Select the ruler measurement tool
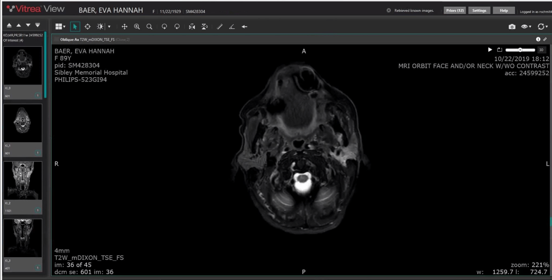Image resolution: width=552 pixels, height=280 pixels. pos(220,26)
